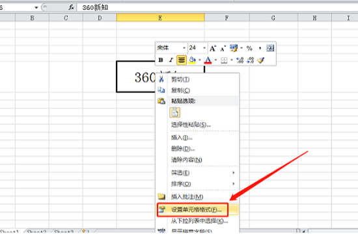Choose 删除(D)... from the context menu
Image resolution: width=358 pixels, height=234 pixels.
pyautogui.click(x=198, y=149)
